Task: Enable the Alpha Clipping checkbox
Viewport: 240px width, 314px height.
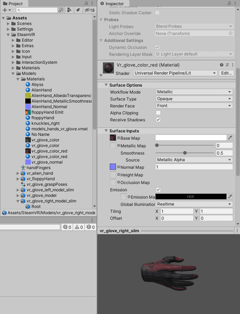Action: click(x=158, y=113)
